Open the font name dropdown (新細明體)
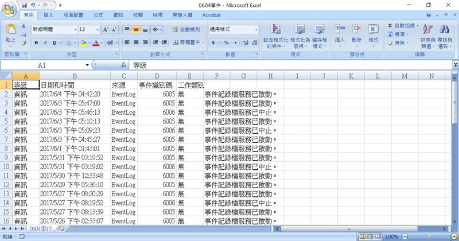 [76, 30]
